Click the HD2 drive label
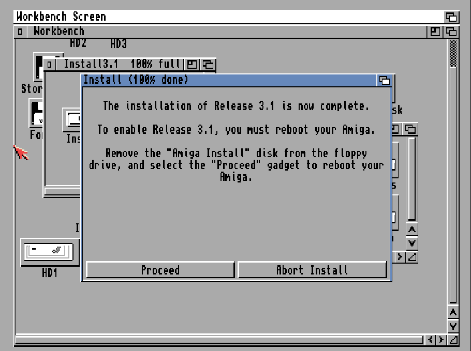This screenshot has height=351, width=471. click(78, 43)
